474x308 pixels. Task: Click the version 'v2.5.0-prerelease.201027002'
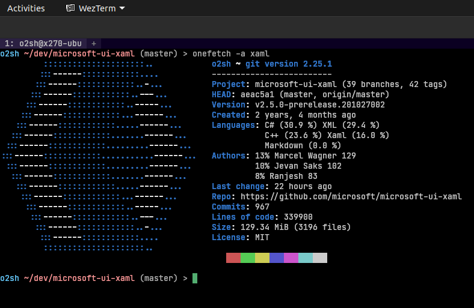coord(320,104)
